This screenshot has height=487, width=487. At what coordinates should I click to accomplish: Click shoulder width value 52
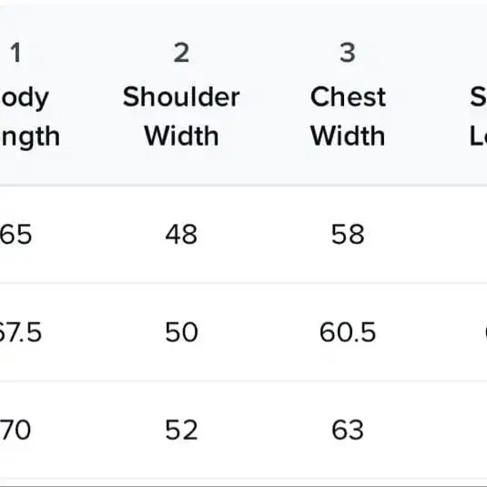pos(181,430)
